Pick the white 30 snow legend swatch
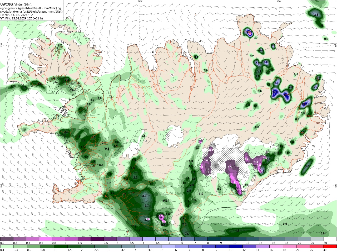This screenshot has width=337, height=252. [330, 239]
